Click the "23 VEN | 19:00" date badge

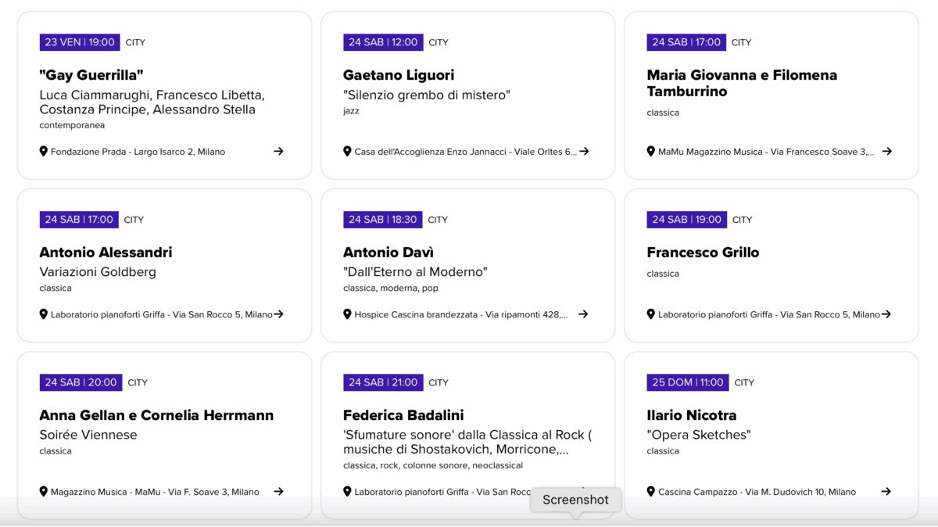tap(80, 42)
